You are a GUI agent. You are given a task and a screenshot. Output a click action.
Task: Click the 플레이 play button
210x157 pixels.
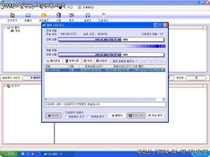(117, 116)
